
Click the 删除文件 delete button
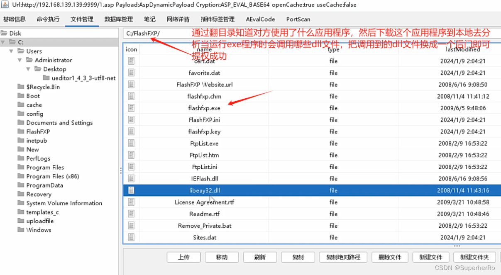click(x=390, y=257)
